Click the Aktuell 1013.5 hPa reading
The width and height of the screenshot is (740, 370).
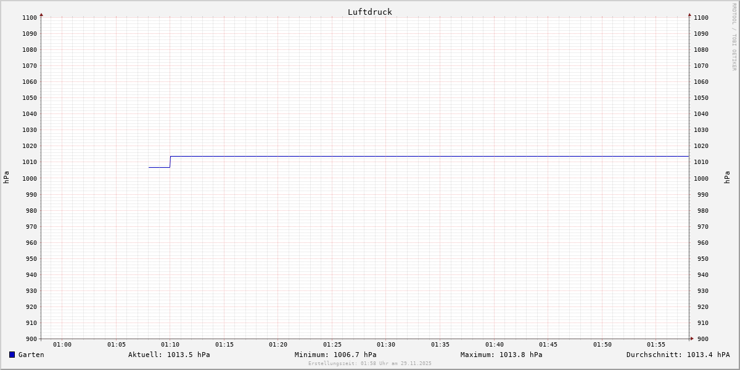(x=169, y=355)
